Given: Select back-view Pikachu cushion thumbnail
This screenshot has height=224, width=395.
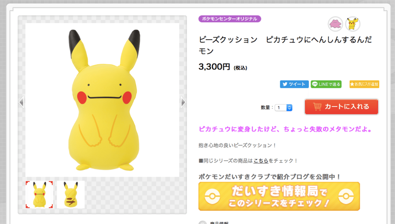Looking at the screenshot, I should 71,195.
